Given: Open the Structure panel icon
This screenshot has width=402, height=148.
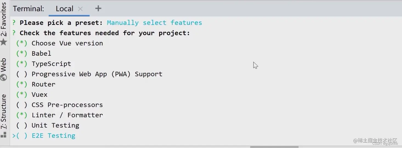Looking at the screenshot, I should (4, 135).
